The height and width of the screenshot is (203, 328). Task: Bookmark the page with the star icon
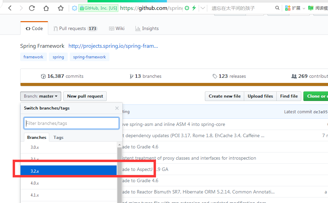[x=61, y=8]
